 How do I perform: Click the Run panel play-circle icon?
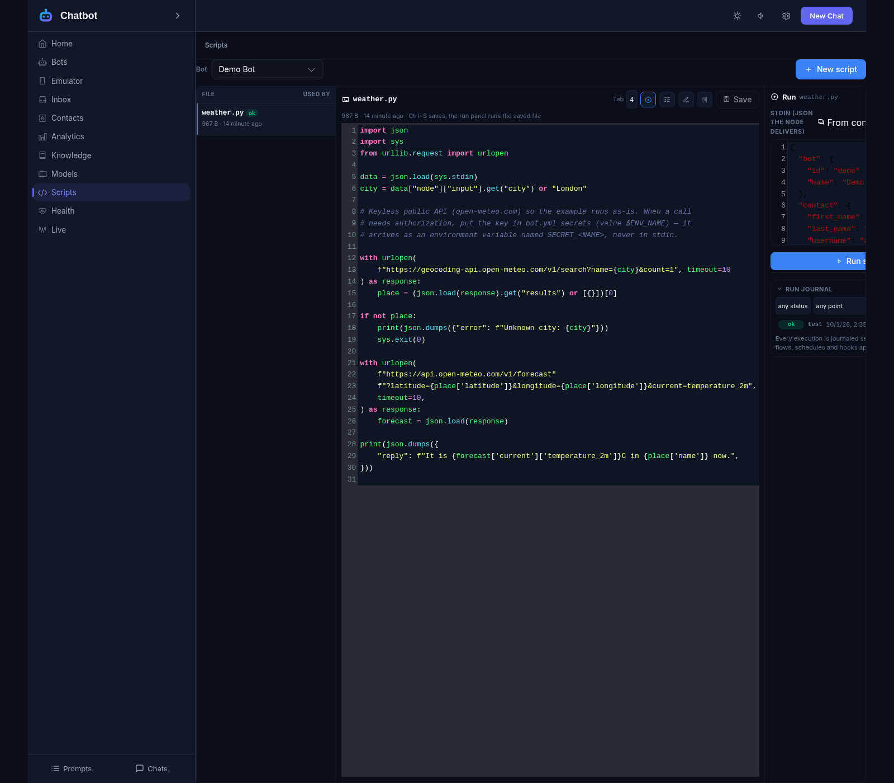[774, 97]
